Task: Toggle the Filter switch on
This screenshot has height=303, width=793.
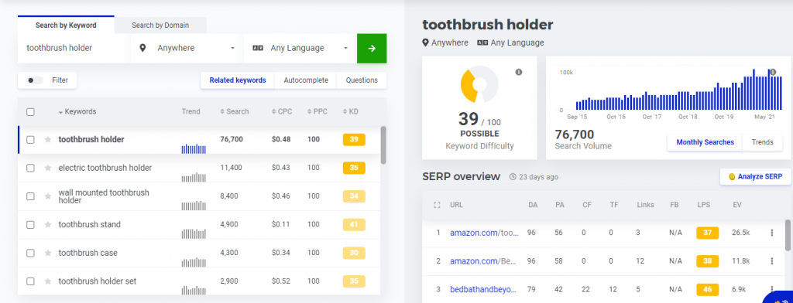Action: 34,80
